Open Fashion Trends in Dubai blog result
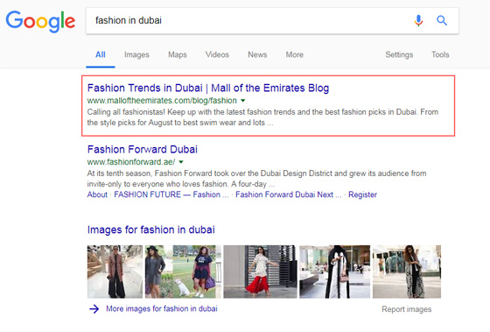The height and width of the screenshot is (332, 490). point(208,88)
